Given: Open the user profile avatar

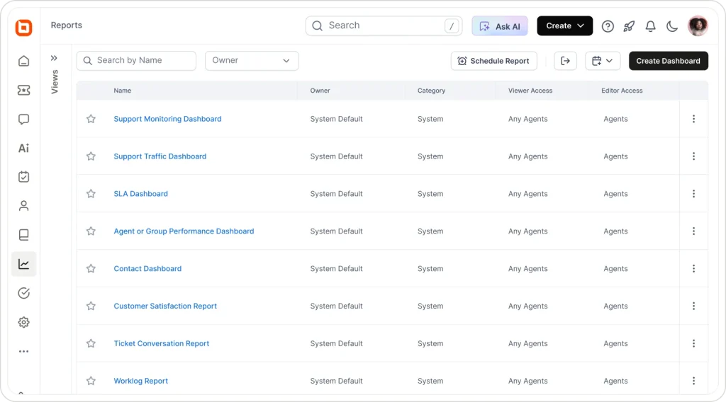Looking at the screenshot, I should [698, 26].
